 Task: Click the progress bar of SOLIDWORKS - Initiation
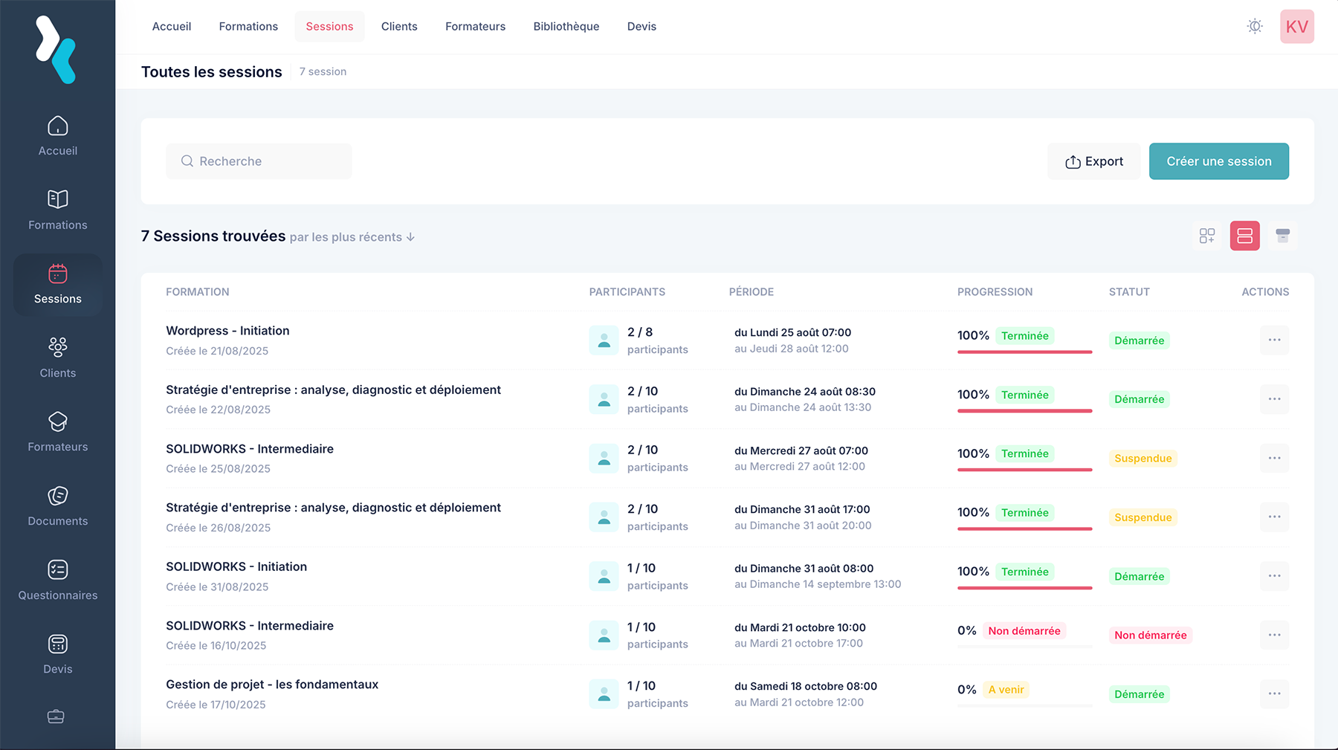coord(1024,588)
